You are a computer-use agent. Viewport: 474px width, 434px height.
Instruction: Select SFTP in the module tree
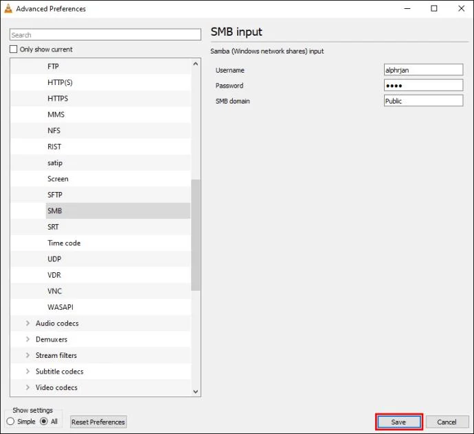pyautogui.click(x=55, y=195)
